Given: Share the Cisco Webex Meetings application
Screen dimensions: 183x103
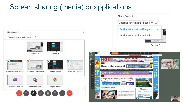Looking at the screenshot, I should [x=15, y=65].
